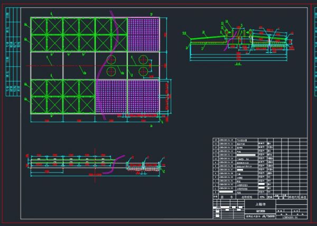
Task: Select the 上箱体 title text
Action: (x=260, y=204)
